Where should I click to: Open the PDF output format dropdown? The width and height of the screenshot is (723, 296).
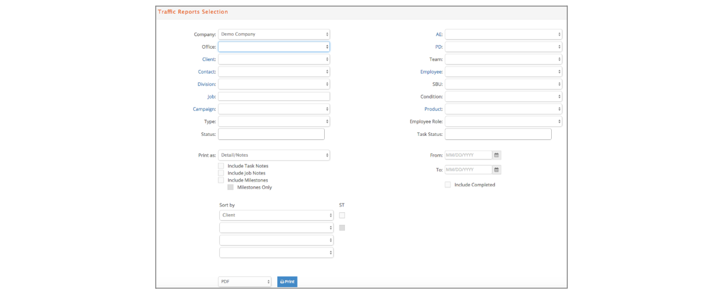pyautogui.click(x=245, y=282)
